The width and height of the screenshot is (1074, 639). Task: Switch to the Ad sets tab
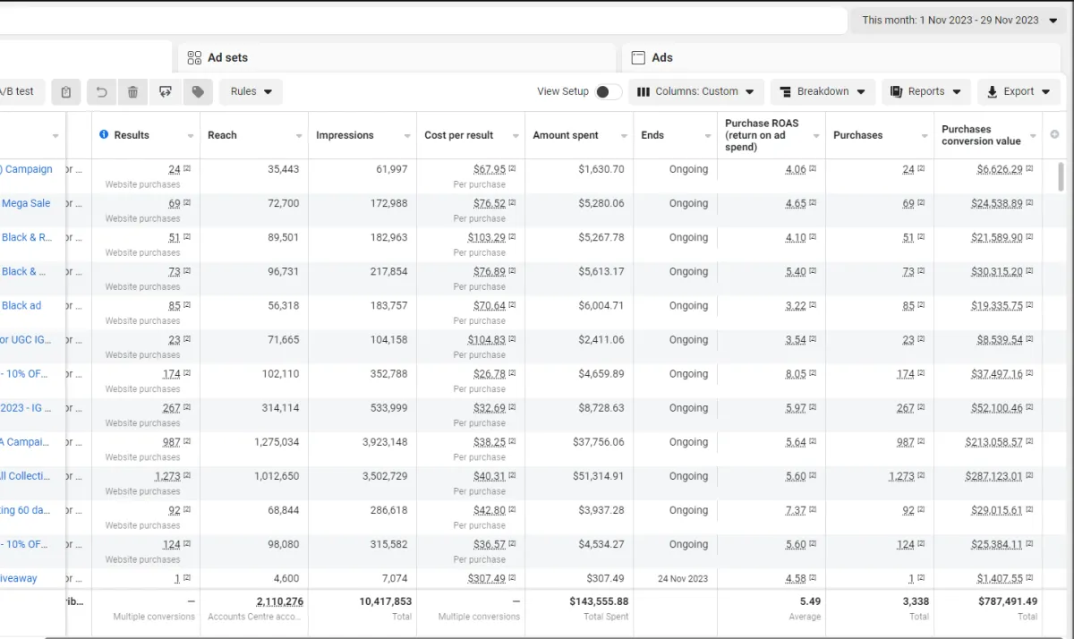pos(396,57)
